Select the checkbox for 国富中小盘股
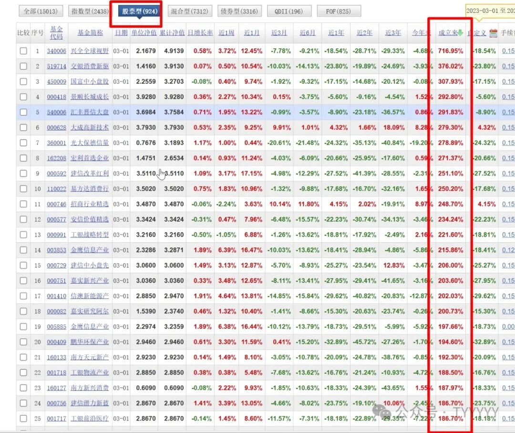 point(23,82)
